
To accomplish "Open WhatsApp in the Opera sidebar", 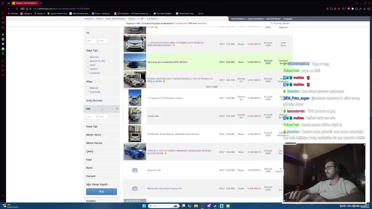I will [3, 49].
